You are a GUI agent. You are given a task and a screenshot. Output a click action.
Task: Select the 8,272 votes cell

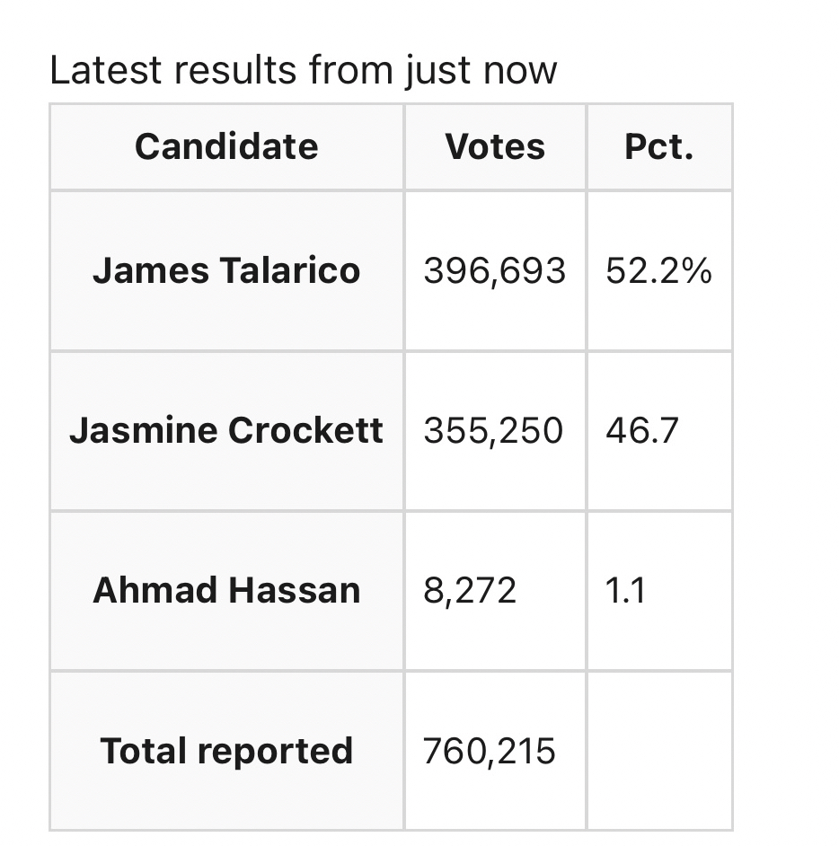[x=470, y=590]
